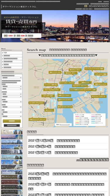Click the phone number 03-6550-9225

click(x=99, y=6)
